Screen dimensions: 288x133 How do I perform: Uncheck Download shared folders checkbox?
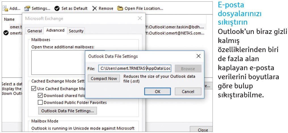point(40,95)
